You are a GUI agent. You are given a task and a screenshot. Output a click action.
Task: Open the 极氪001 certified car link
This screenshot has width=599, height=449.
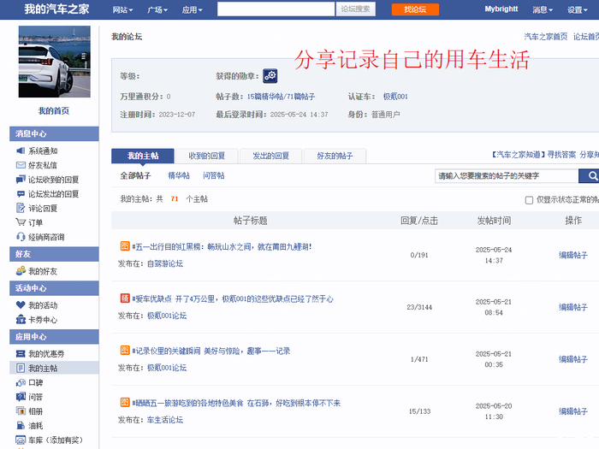(x=395, y=97)
